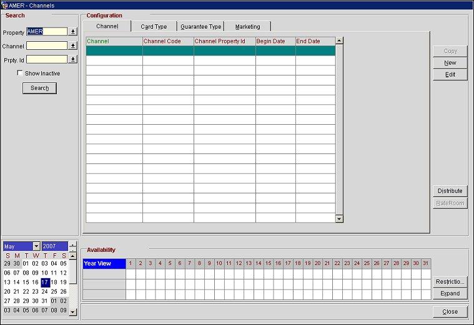The width and height of the screenshot is (474, 325).
Task: Open the Prpty. Id dropdown list
Action: pyautogui.click(x=73, y=60)
